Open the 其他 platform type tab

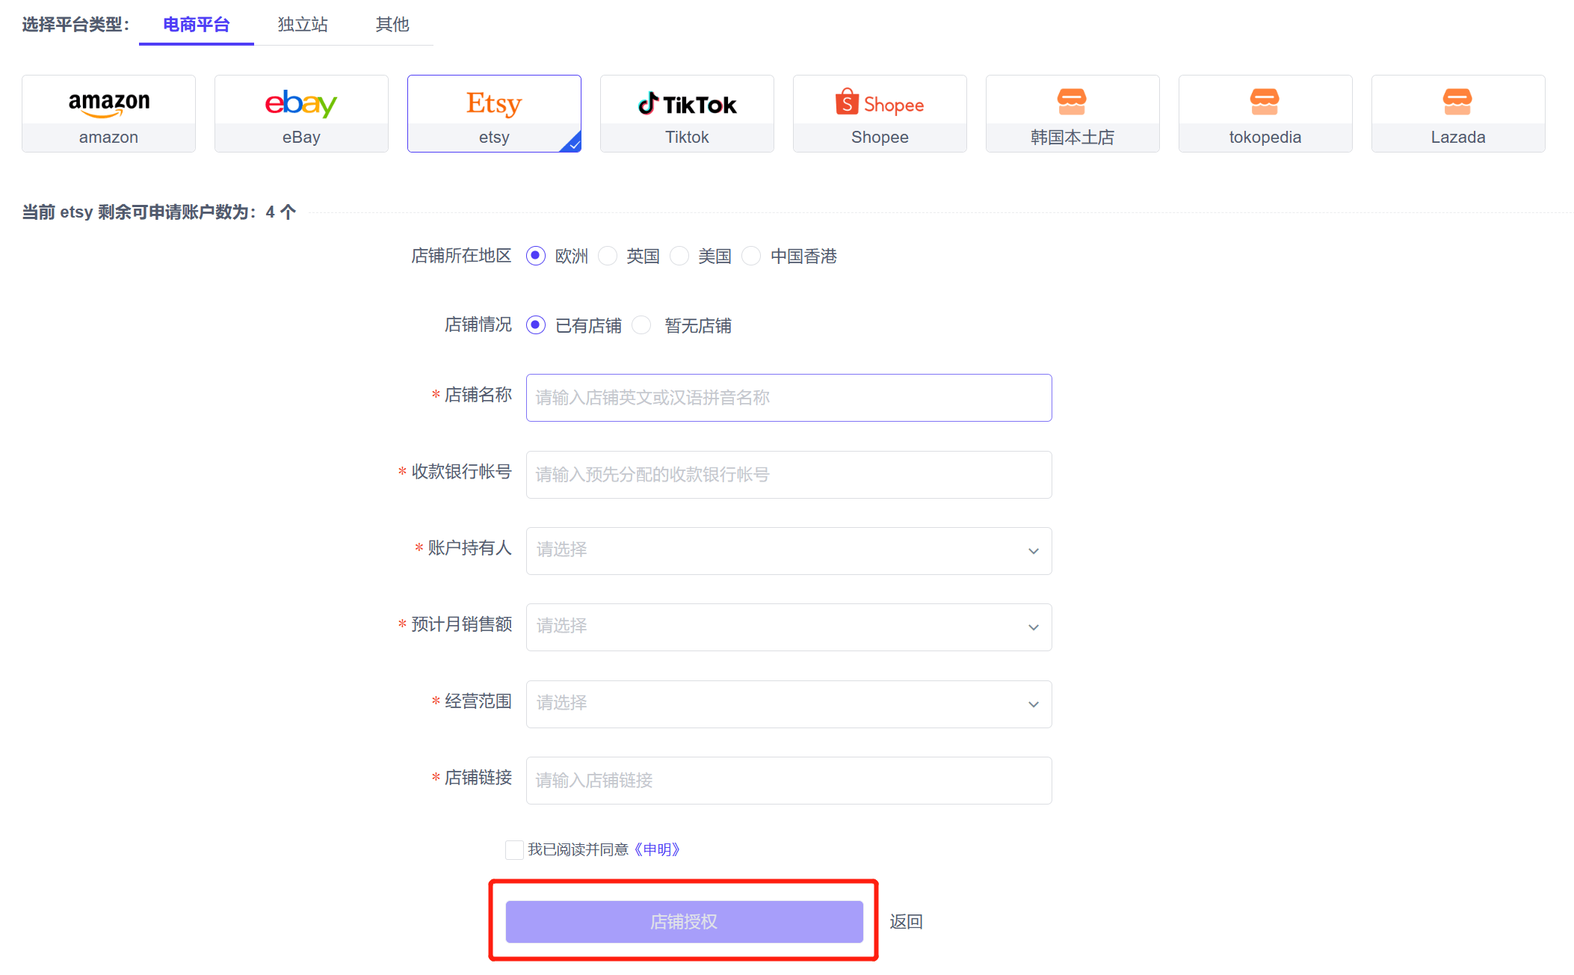[x=392, y=25]
